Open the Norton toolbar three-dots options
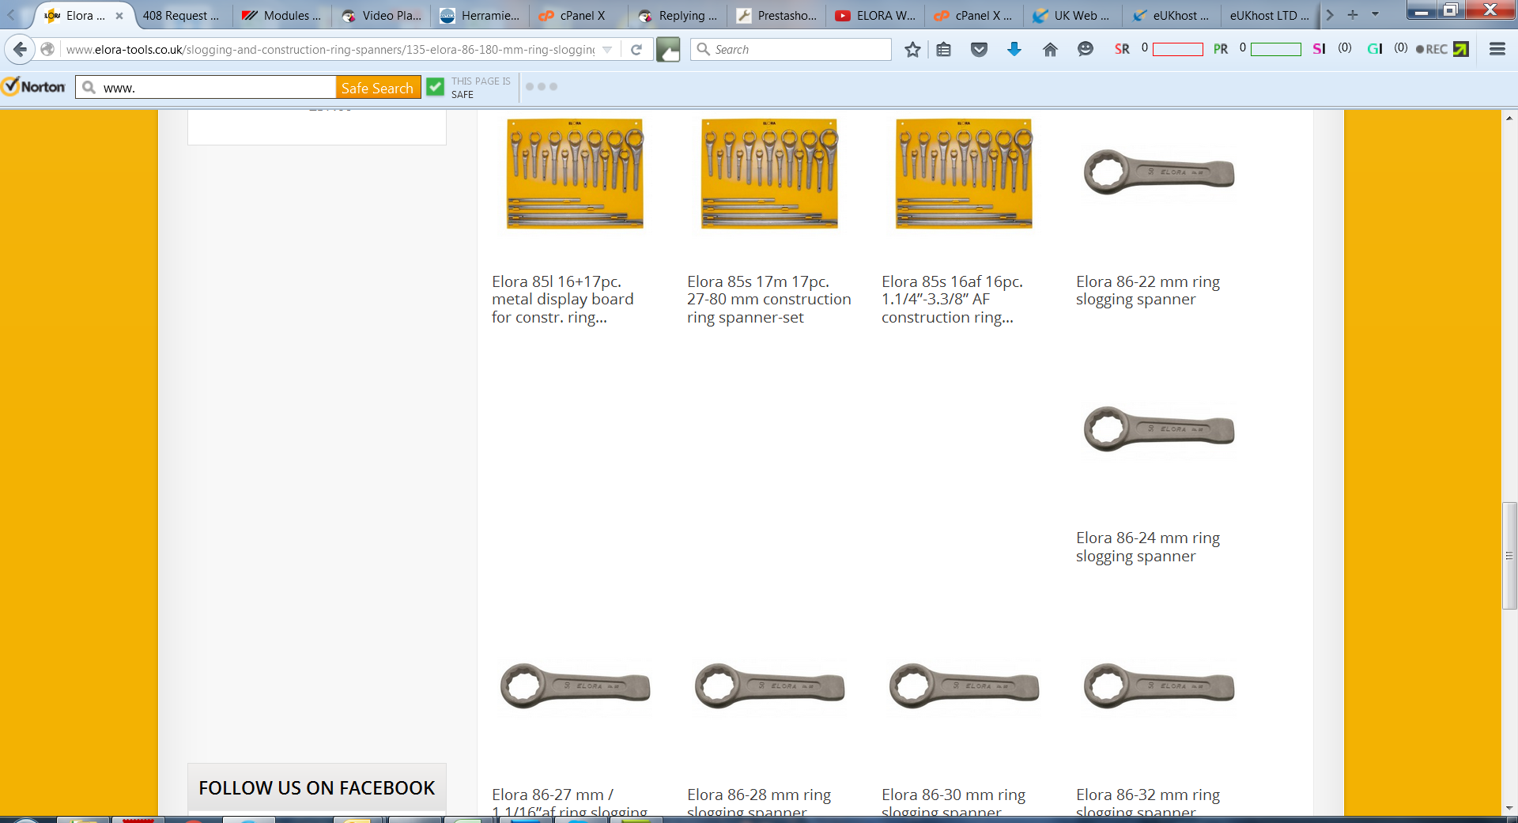 542,86
